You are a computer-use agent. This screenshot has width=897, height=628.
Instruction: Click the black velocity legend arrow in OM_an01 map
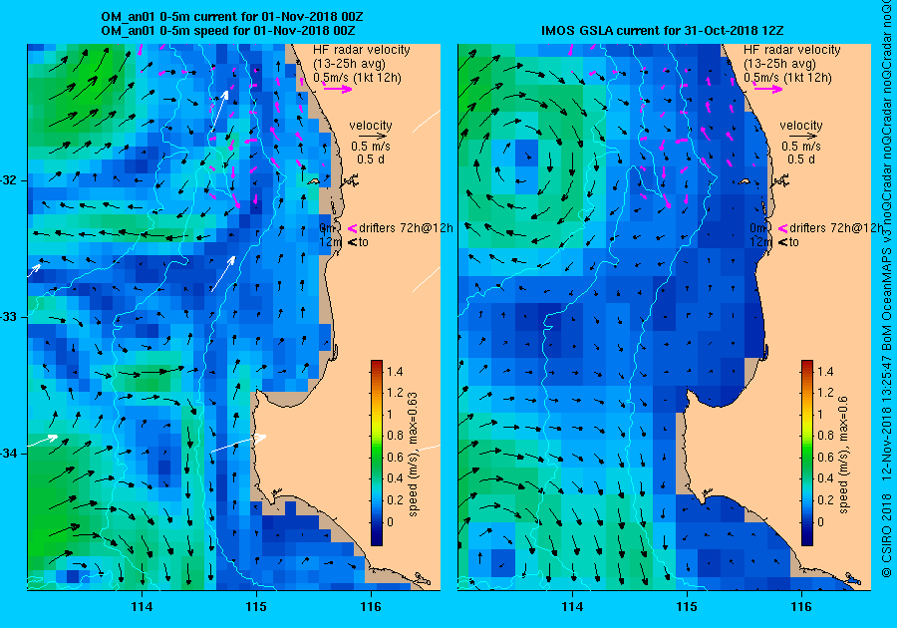click(x=374, y=137)
